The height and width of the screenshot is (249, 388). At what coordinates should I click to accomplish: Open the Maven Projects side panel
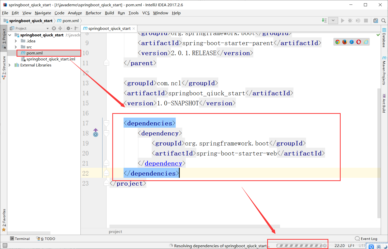(384, 70)
